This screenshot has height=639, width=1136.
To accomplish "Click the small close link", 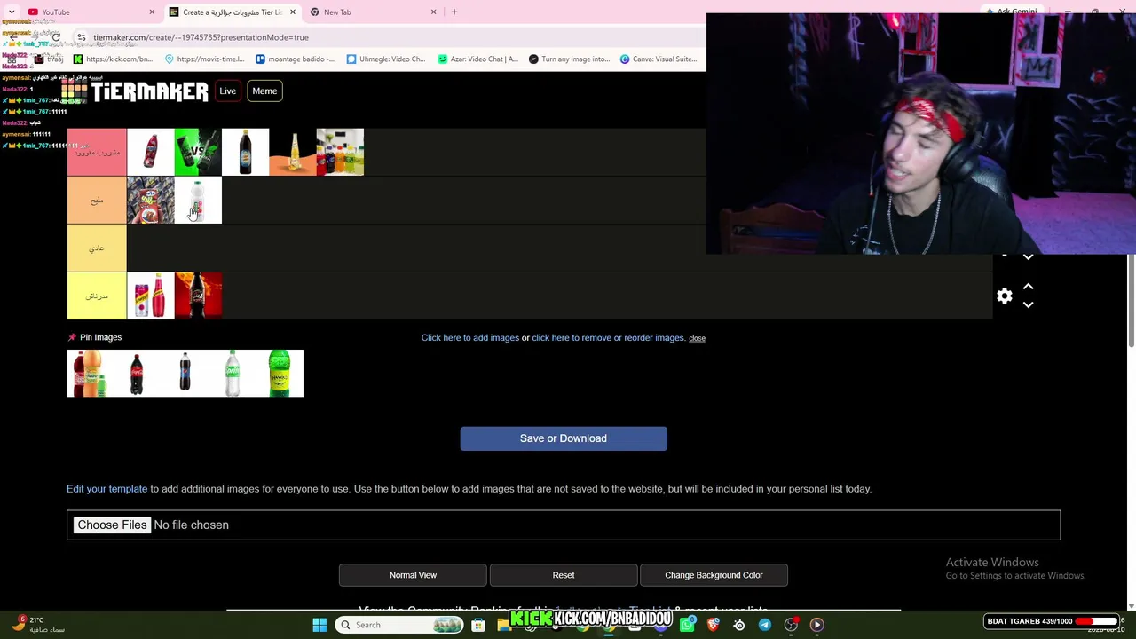I will click(697, 338).
